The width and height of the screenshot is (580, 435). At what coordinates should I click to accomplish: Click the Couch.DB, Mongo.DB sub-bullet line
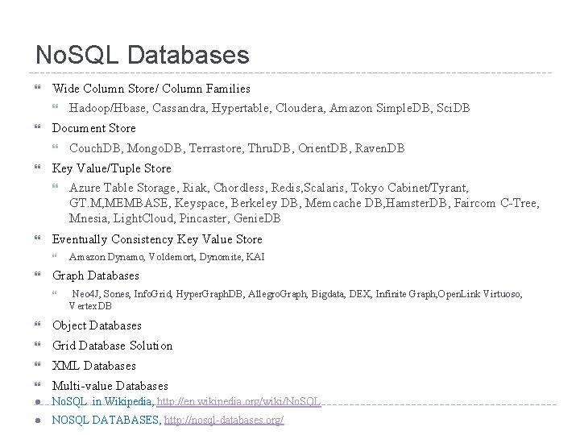pyautogui.click(x=237, y=148)
